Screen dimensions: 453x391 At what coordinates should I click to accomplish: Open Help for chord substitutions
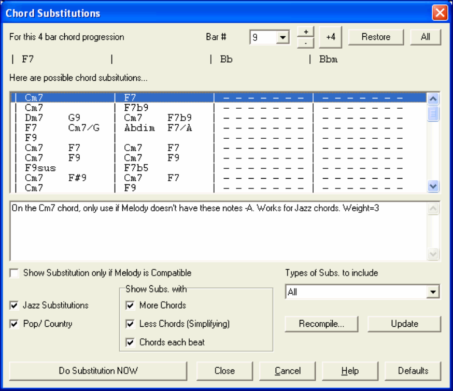click(x=350, y=371)
